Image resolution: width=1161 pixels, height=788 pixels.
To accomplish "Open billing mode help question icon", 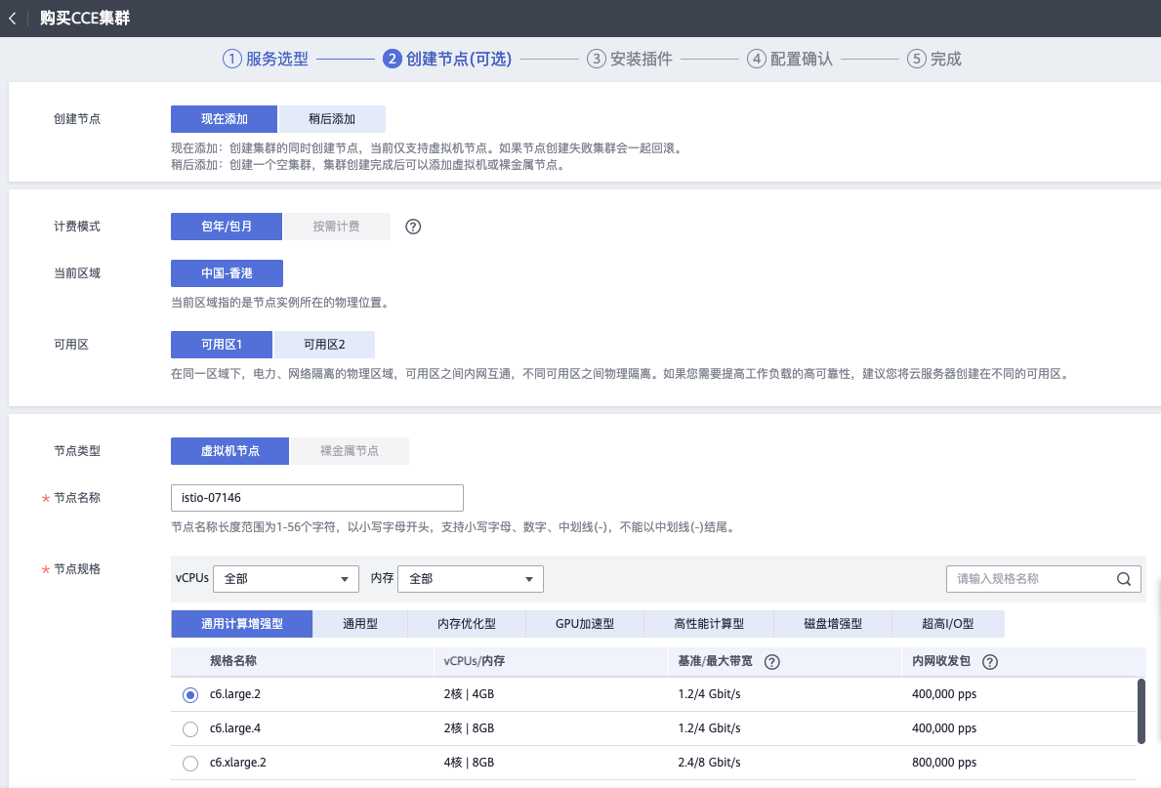I will coord(413,227).
